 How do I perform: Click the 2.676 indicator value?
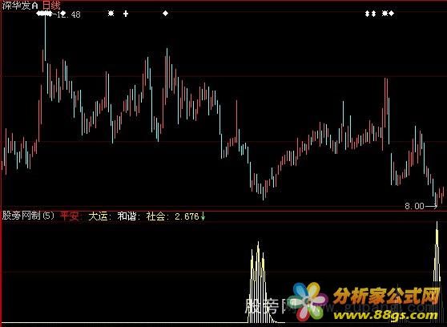click(187, 216)
